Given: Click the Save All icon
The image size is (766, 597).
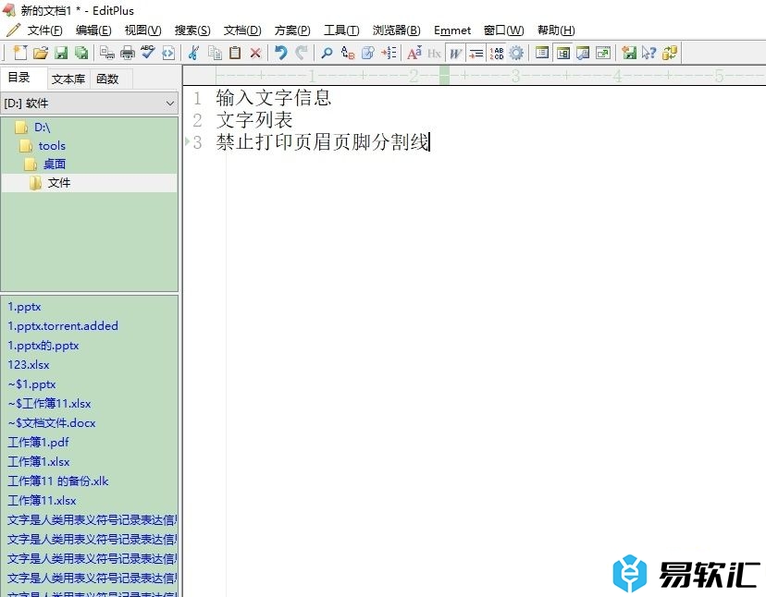Looking at the screenshot, I should pyautogui.click(x=81, y=53).
